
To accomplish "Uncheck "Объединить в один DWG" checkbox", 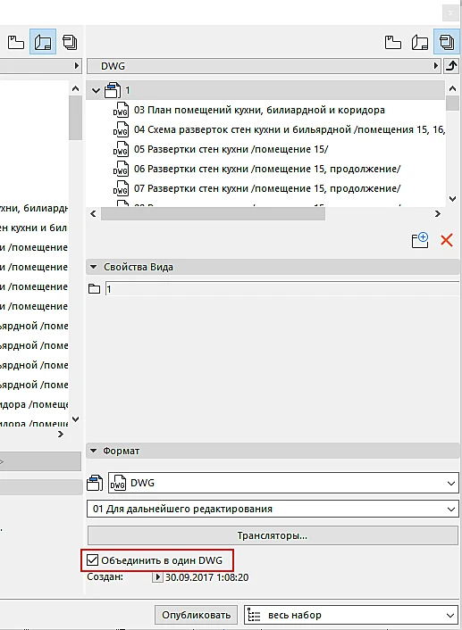I will [x=93, y=560].
